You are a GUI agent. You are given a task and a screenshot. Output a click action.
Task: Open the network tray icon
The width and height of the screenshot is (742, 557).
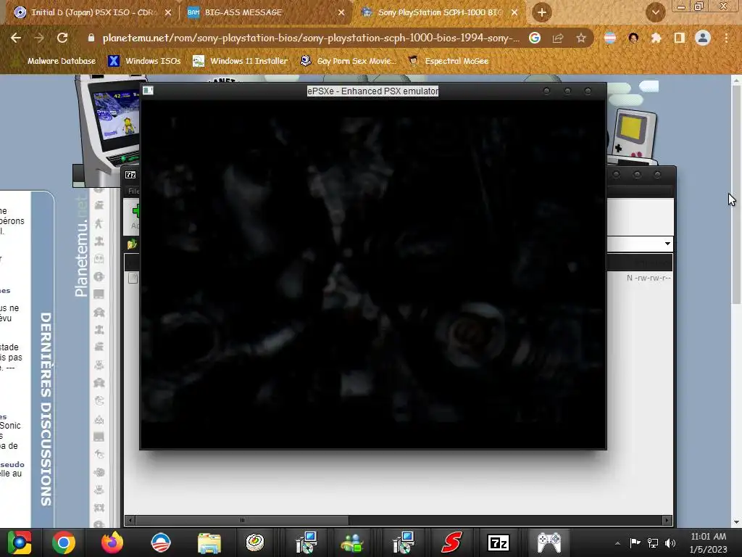pos(653,542)
